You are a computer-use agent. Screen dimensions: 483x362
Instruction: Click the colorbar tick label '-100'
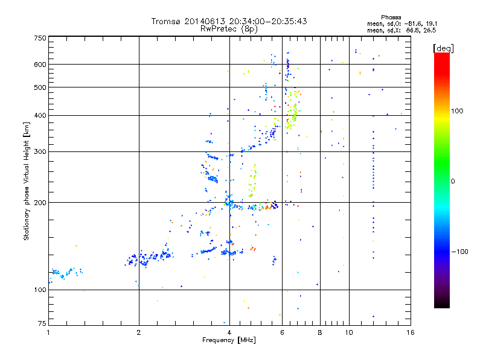[460, 252]
